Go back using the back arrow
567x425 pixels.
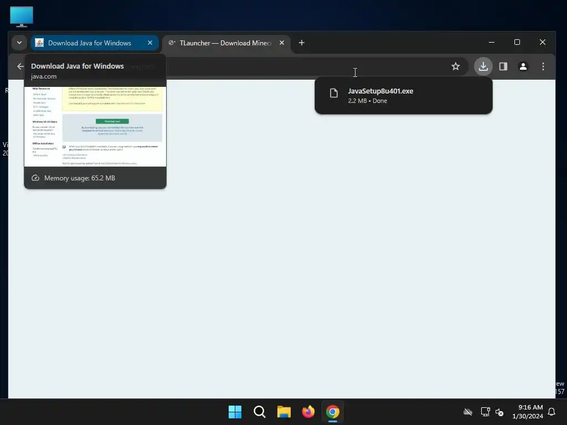click(x=20, y=66)
